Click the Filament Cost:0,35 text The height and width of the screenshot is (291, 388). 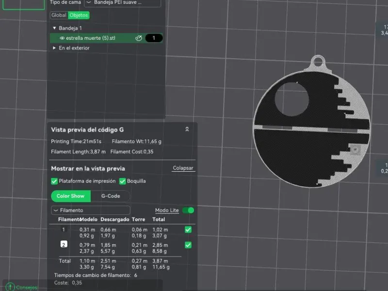point(132,152)
